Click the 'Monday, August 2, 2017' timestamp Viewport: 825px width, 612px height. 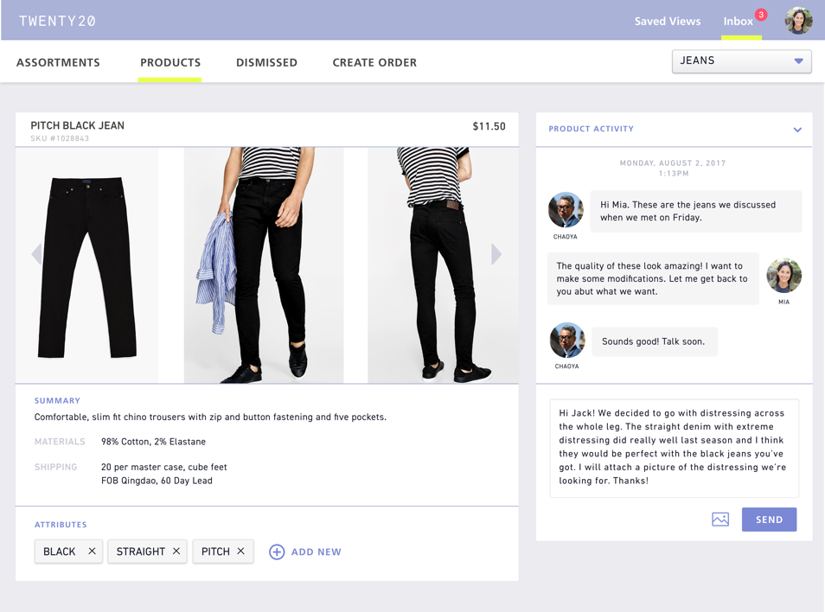(673, 163)
